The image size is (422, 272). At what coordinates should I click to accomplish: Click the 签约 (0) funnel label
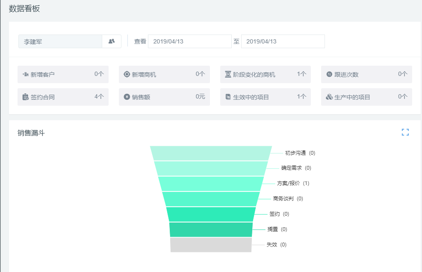coord(279,214)
